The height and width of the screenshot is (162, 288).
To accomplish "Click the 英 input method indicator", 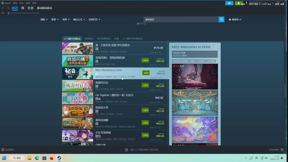I will pyautogui.click(x=256, y=158).
